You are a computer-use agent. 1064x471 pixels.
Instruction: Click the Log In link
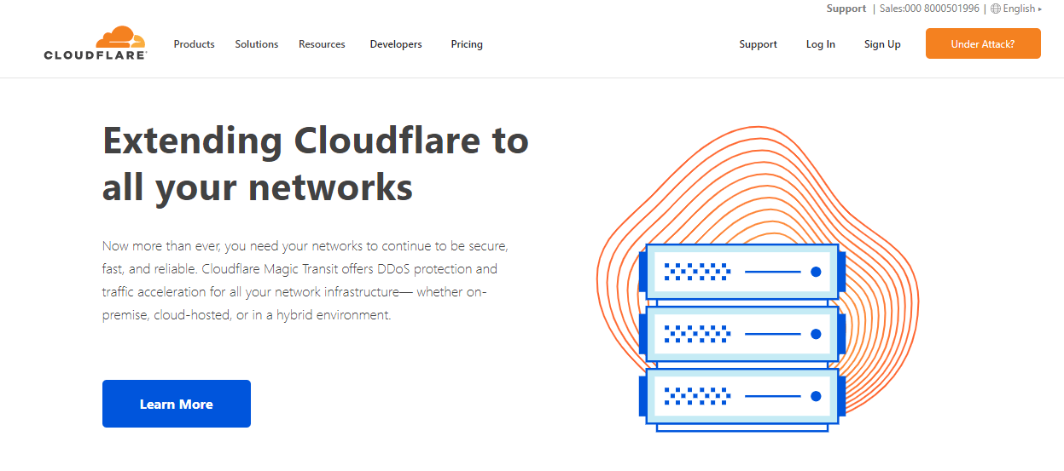(x=821, y=44)
